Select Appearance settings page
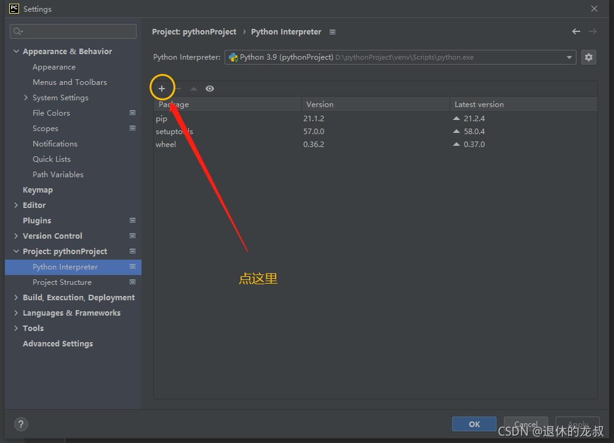This screenshot has width=614, height=443. click(54, 67)
